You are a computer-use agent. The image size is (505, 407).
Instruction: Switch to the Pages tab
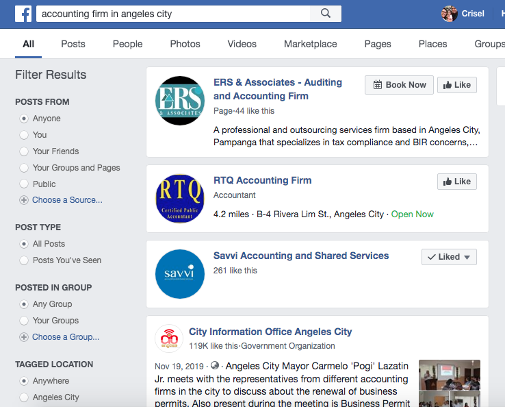tap(378, 44)
